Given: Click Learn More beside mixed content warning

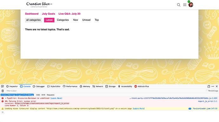Looking at the screenshot, I should pos(139,109).
